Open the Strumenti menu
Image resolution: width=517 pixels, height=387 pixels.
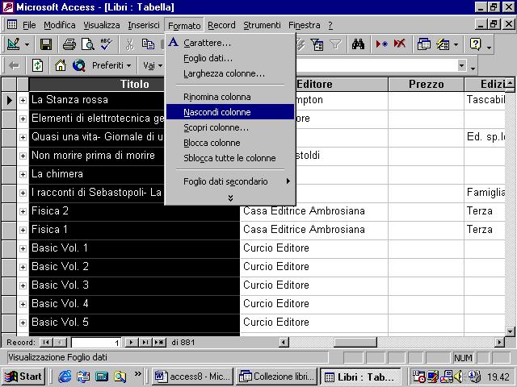(x=262, y=25)
